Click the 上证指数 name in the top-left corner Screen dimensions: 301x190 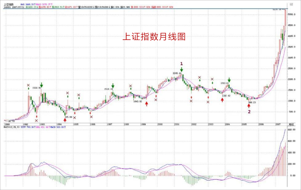point(8,4)
